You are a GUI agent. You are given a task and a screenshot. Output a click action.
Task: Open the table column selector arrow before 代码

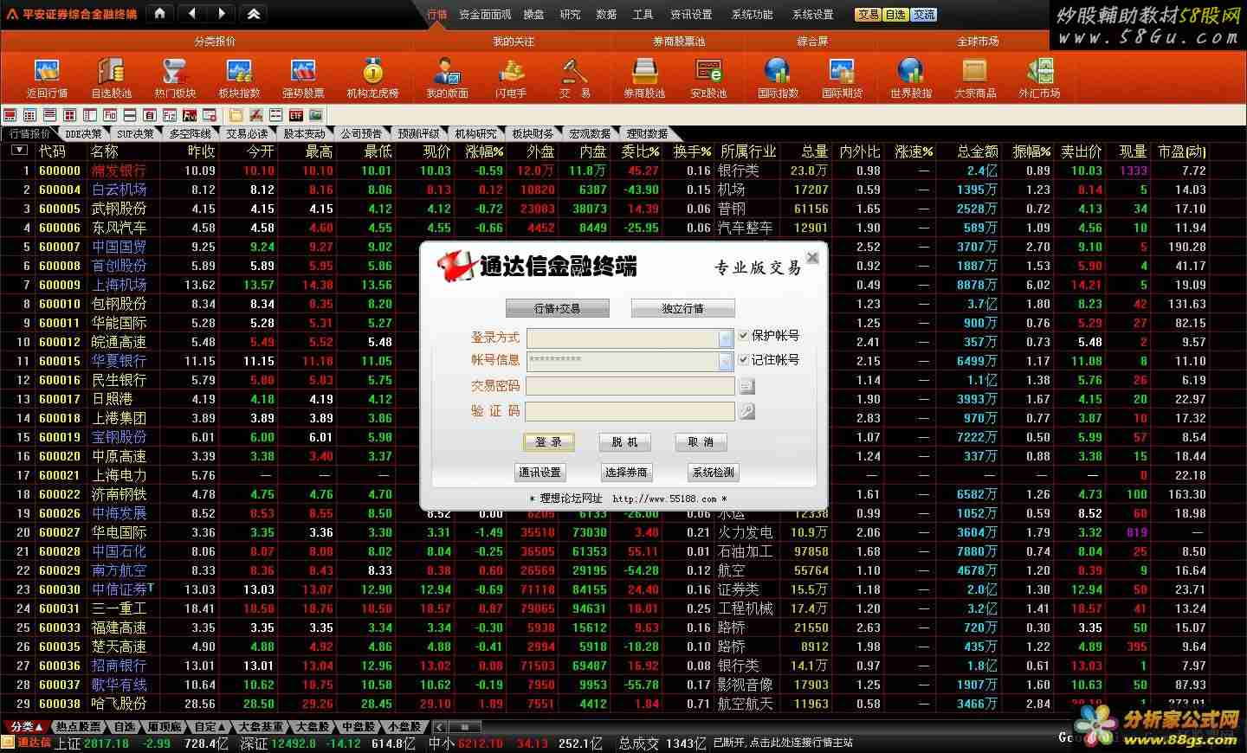19,151
